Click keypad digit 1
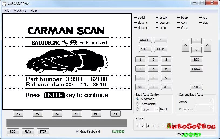 (140, 60)
